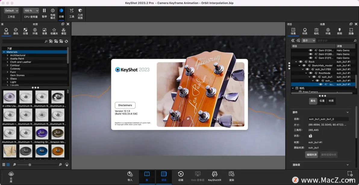Switch to the library 模型 tab
359x185 pixels.
[x=64, y=32]
